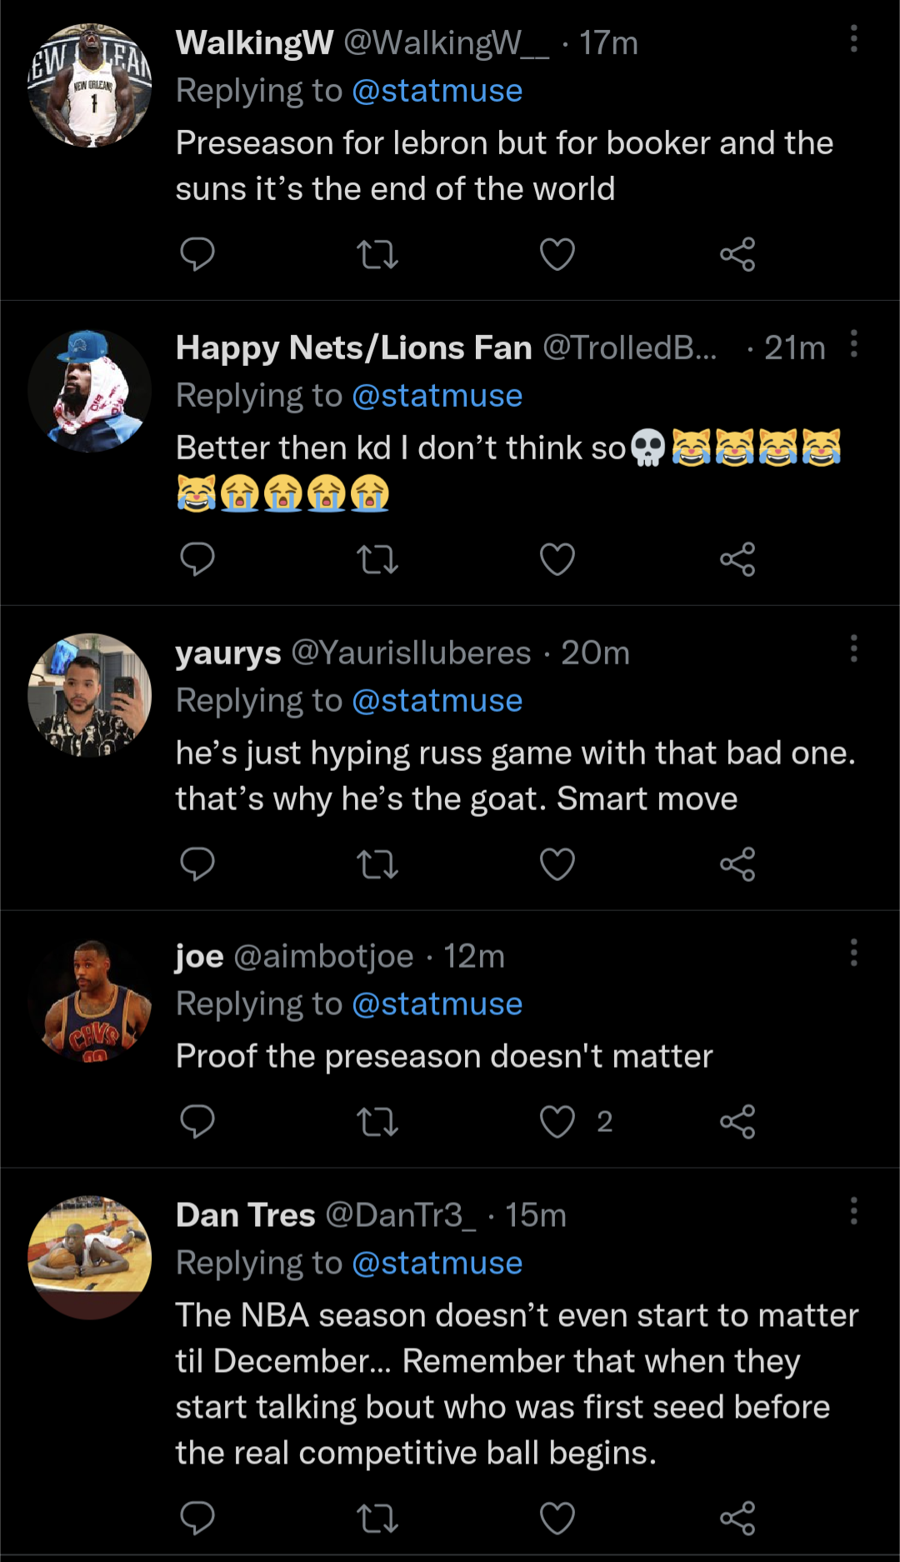Screen dimensions: 900x1562
Task: Open three-dot menu for Happy Nets/Lions Fan
Action: point(853,343)
